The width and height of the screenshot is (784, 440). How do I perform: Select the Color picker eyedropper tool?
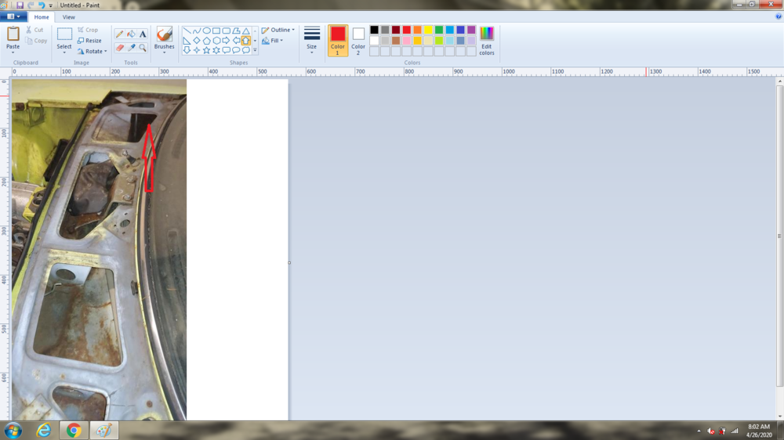coord(131,48)
